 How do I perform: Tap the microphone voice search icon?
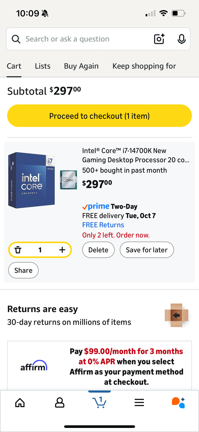(x=182, y=39)
